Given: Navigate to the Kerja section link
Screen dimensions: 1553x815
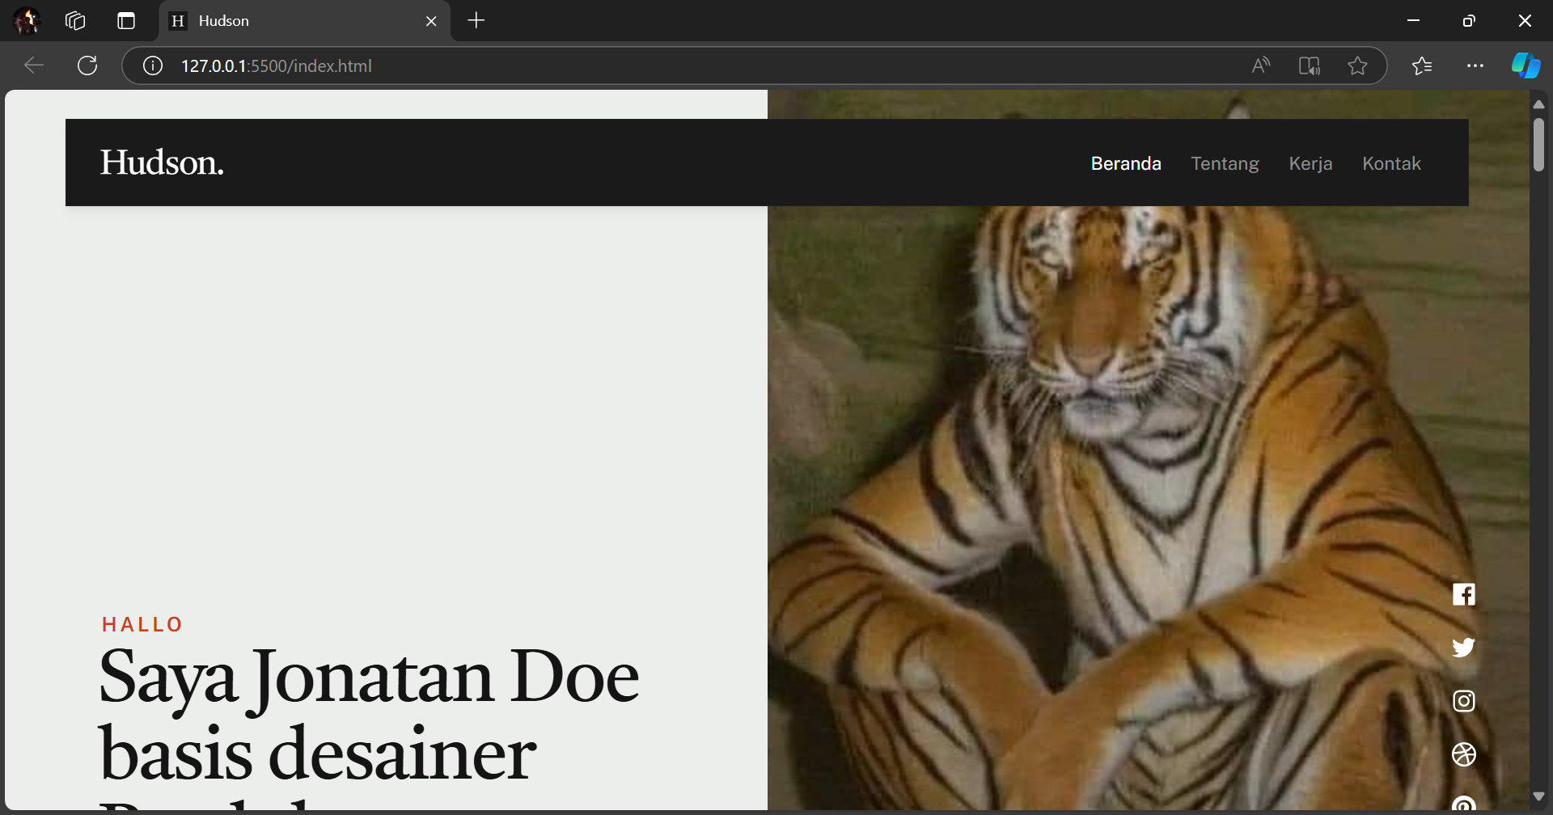Looking at the screenshot, I should pos(1310,163).
